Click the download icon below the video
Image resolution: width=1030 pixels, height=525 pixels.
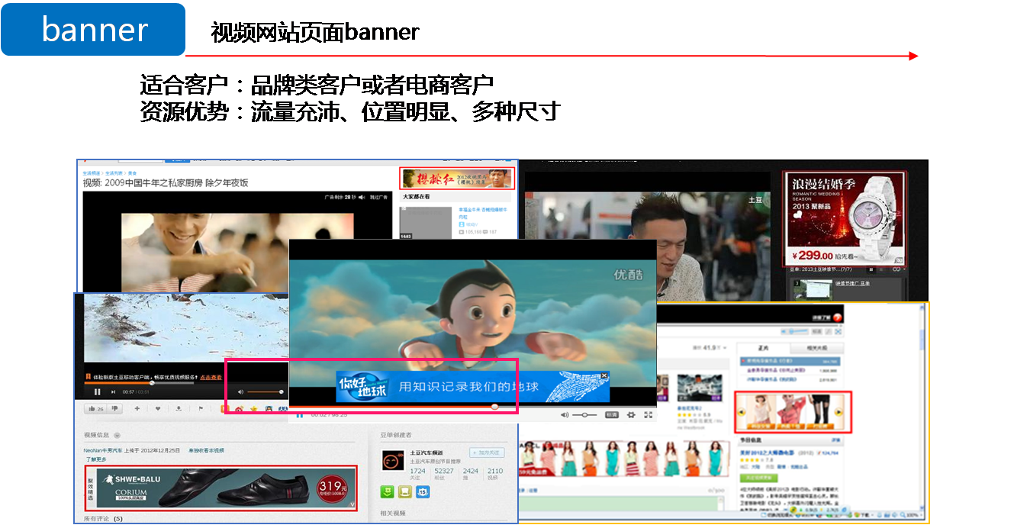pos(179,409)
